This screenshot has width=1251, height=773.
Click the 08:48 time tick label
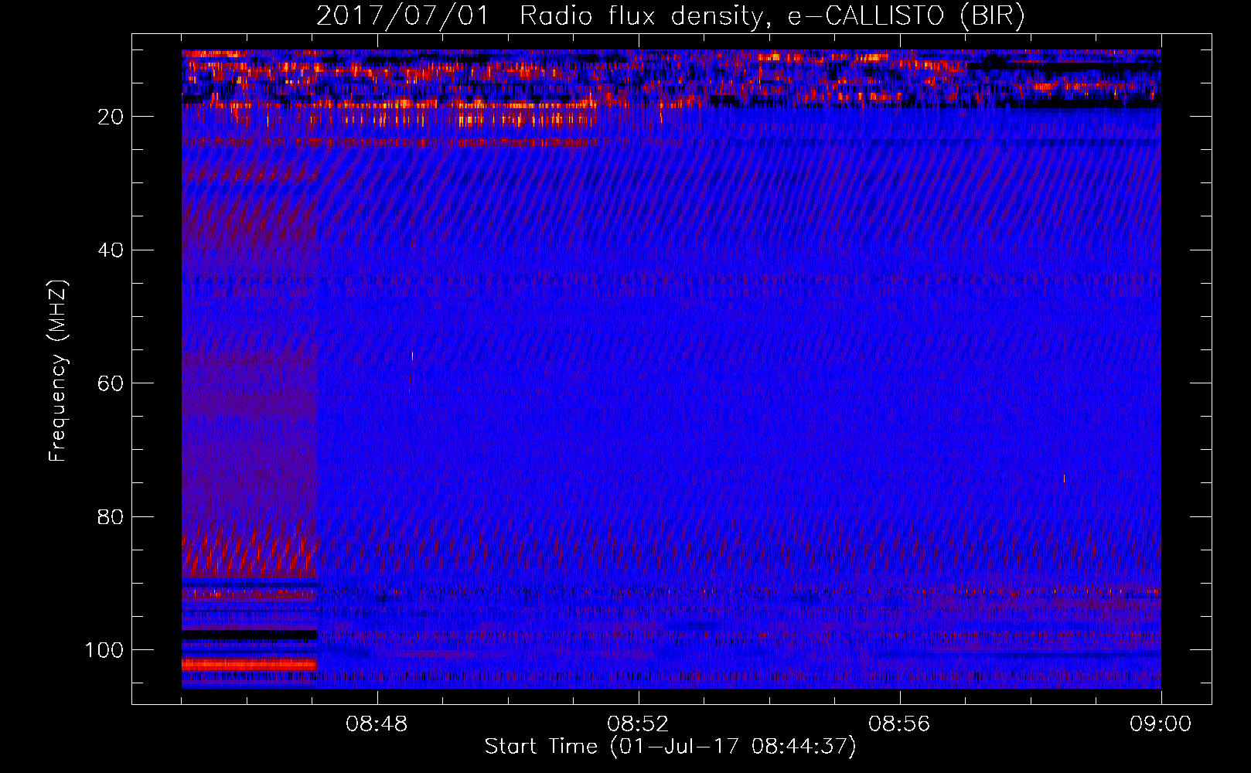377,724
